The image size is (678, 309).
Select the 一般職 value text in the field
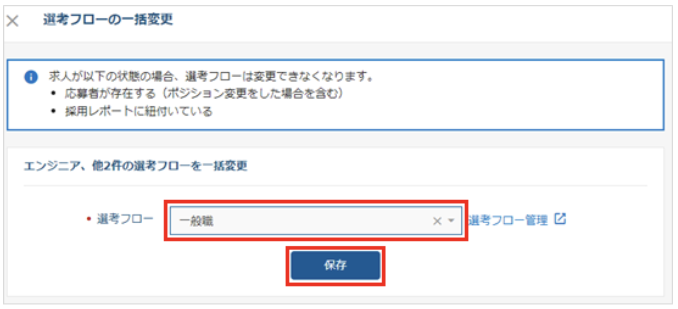pos(196,221)
